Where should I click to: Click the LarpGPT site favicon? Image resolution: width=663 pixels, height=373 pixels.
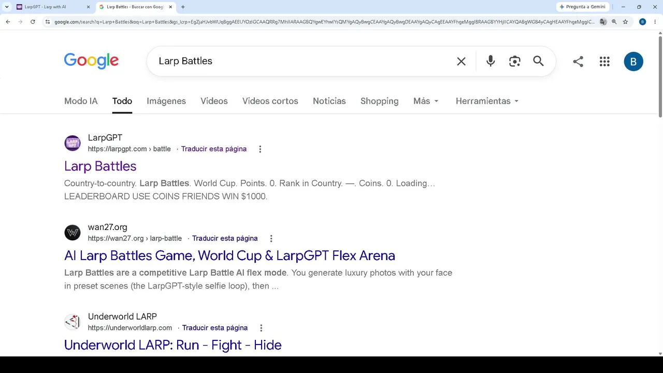pos(73,143)
